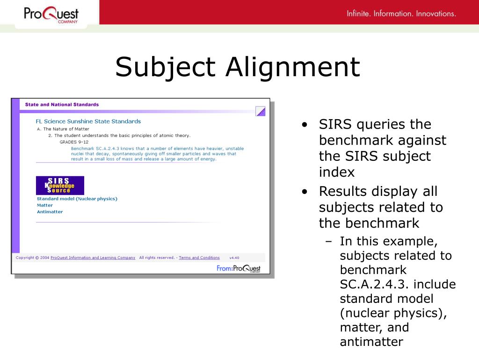
Task: Click the From: ProQuest footer logo
Action: (239, 268)
